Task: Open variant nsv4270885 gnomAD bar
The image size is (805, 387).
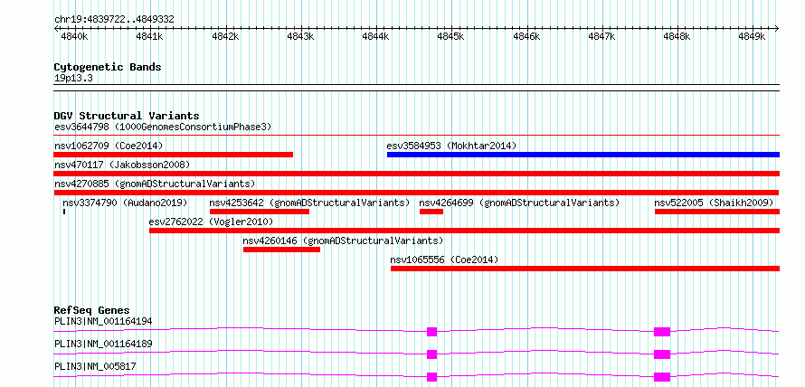Action: 417,193
